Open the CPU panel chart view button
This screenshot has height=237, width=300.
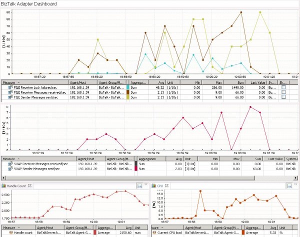point(289,186)
